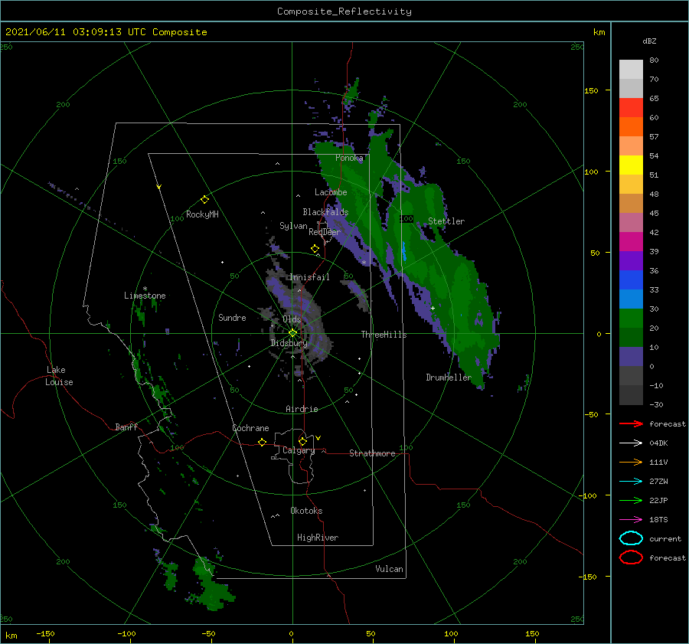Click the Blackfalds label
Image resolution: width=689 pixels, height=644 pixels.
click(325, 212)
